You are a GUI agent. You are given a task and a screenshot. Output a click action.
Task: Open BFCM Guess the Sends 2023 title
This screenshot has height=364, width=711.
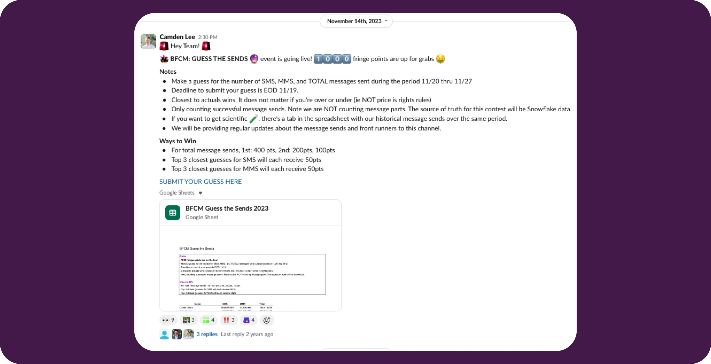[227, 208]
